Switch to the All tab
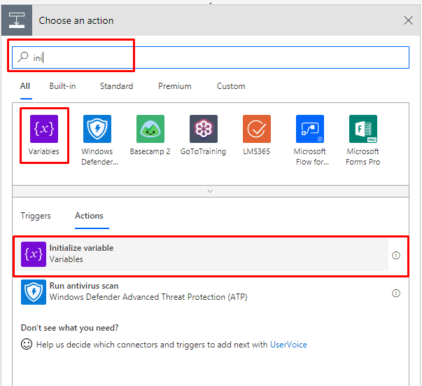This screenshot has height=386, width=422. [x=25, y=86]
